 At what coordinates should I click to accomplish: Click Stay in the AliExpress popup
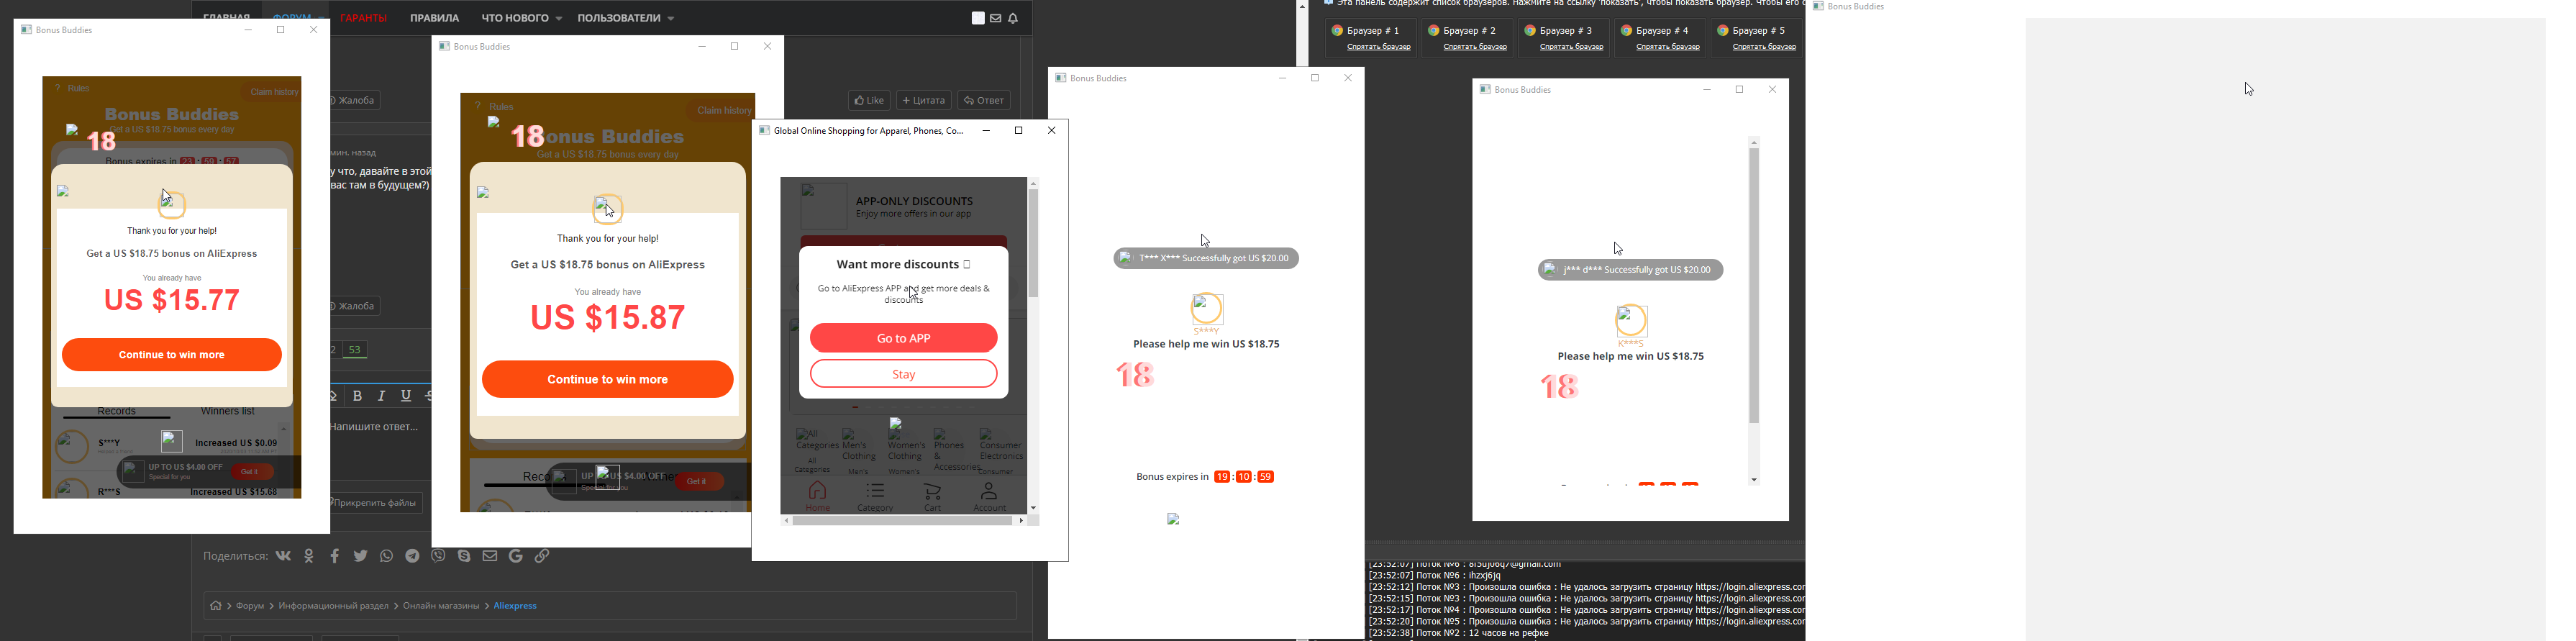pyautogui.click(x=904, y=374)
